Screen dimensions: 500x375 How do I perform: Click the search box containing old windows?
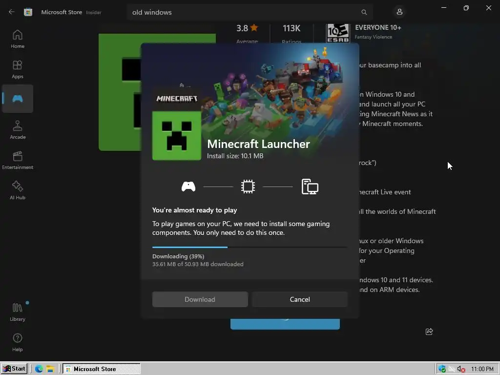250,12
